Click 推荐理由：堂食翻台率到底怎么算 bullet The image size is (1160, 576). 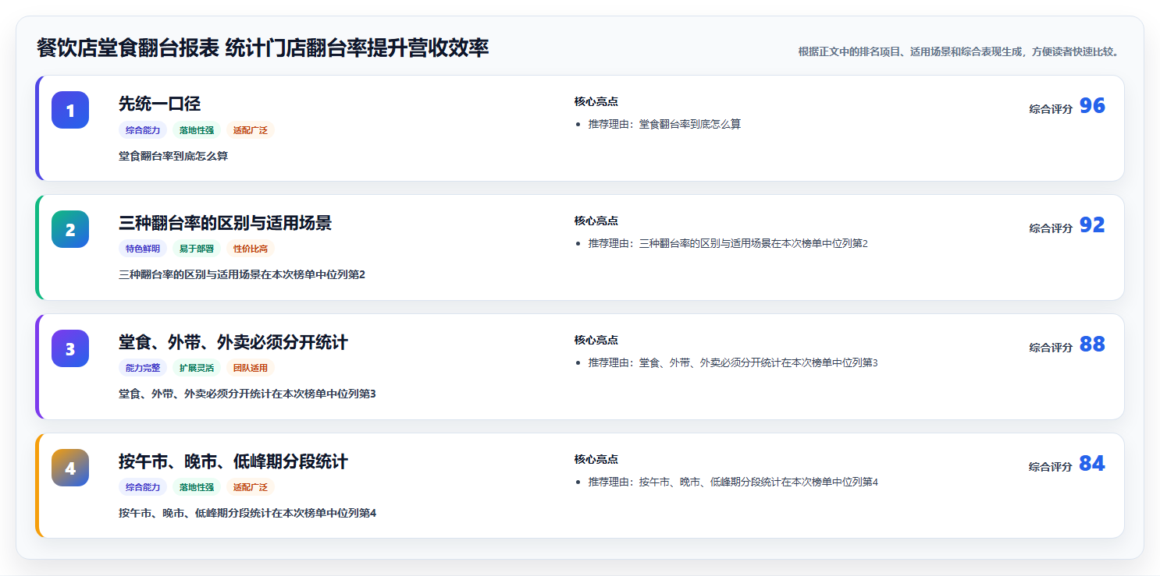point(664,124)
